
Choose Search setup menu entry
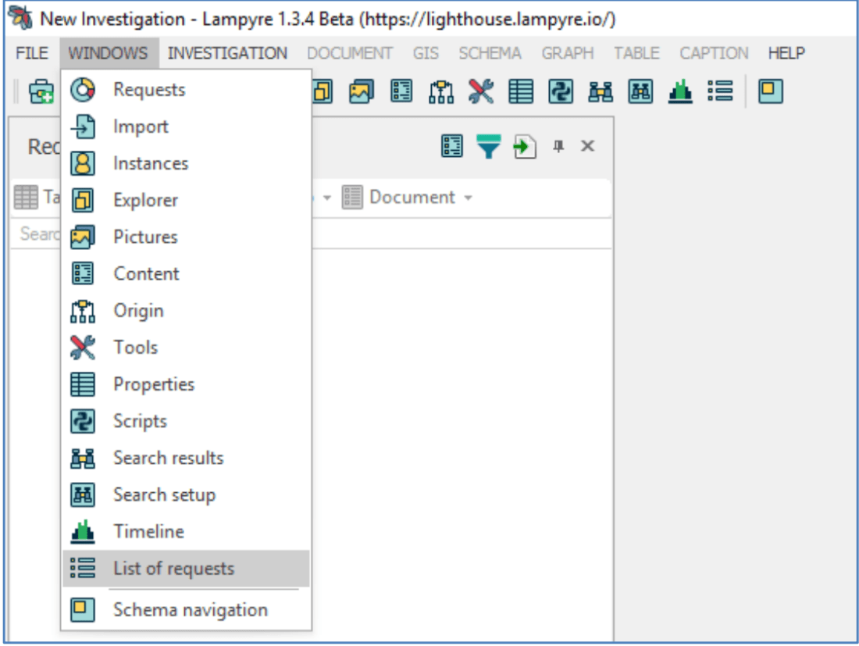[x=187, y=494]
